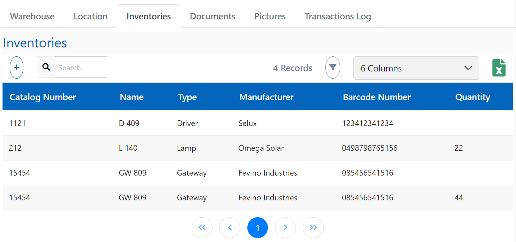
Task: Export table with the Excel icon
Action: (499, 68)
